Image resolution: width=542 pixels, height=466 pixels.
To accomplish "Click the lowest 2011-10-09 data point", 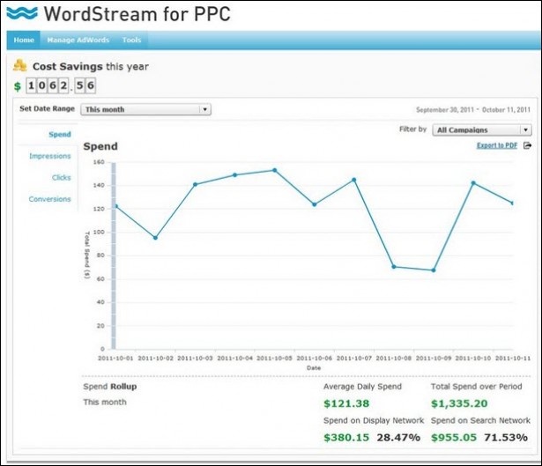I will (434, 270).
